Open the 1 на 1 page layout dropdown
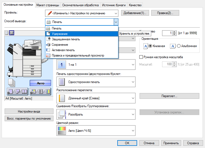205x148 pixels. 96,64
